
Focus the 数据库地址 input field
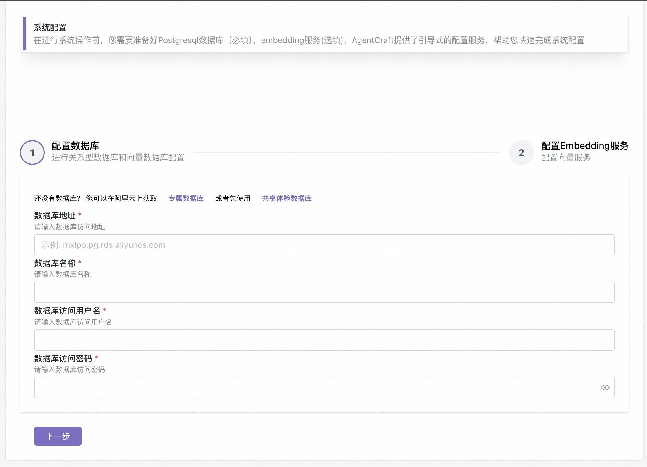(324, 245)
